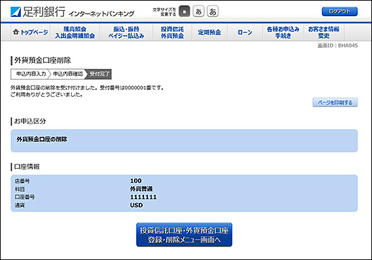The image size is (372, 260).
Task: Open the ローン menu
Action: click(x=245, y=32)
